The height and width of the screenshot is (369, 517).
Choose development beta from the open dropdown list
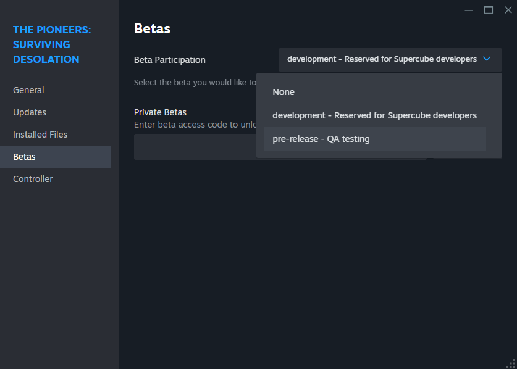click(374, 115)
